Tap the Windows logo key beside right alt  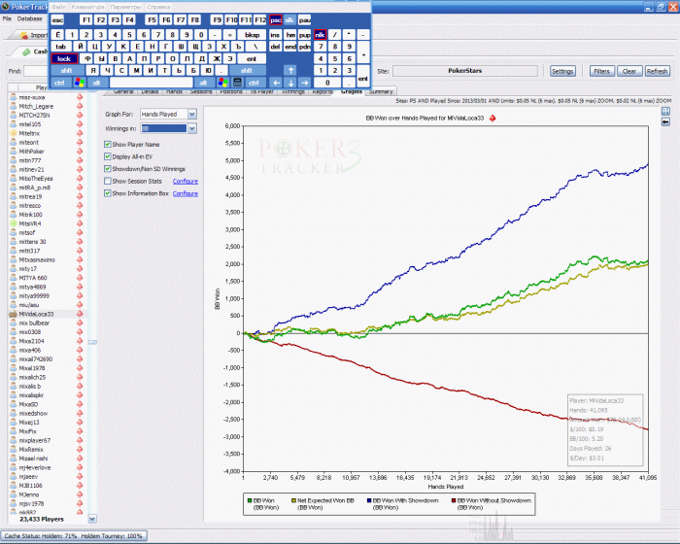pyautogui.click(x=222, y=83)
